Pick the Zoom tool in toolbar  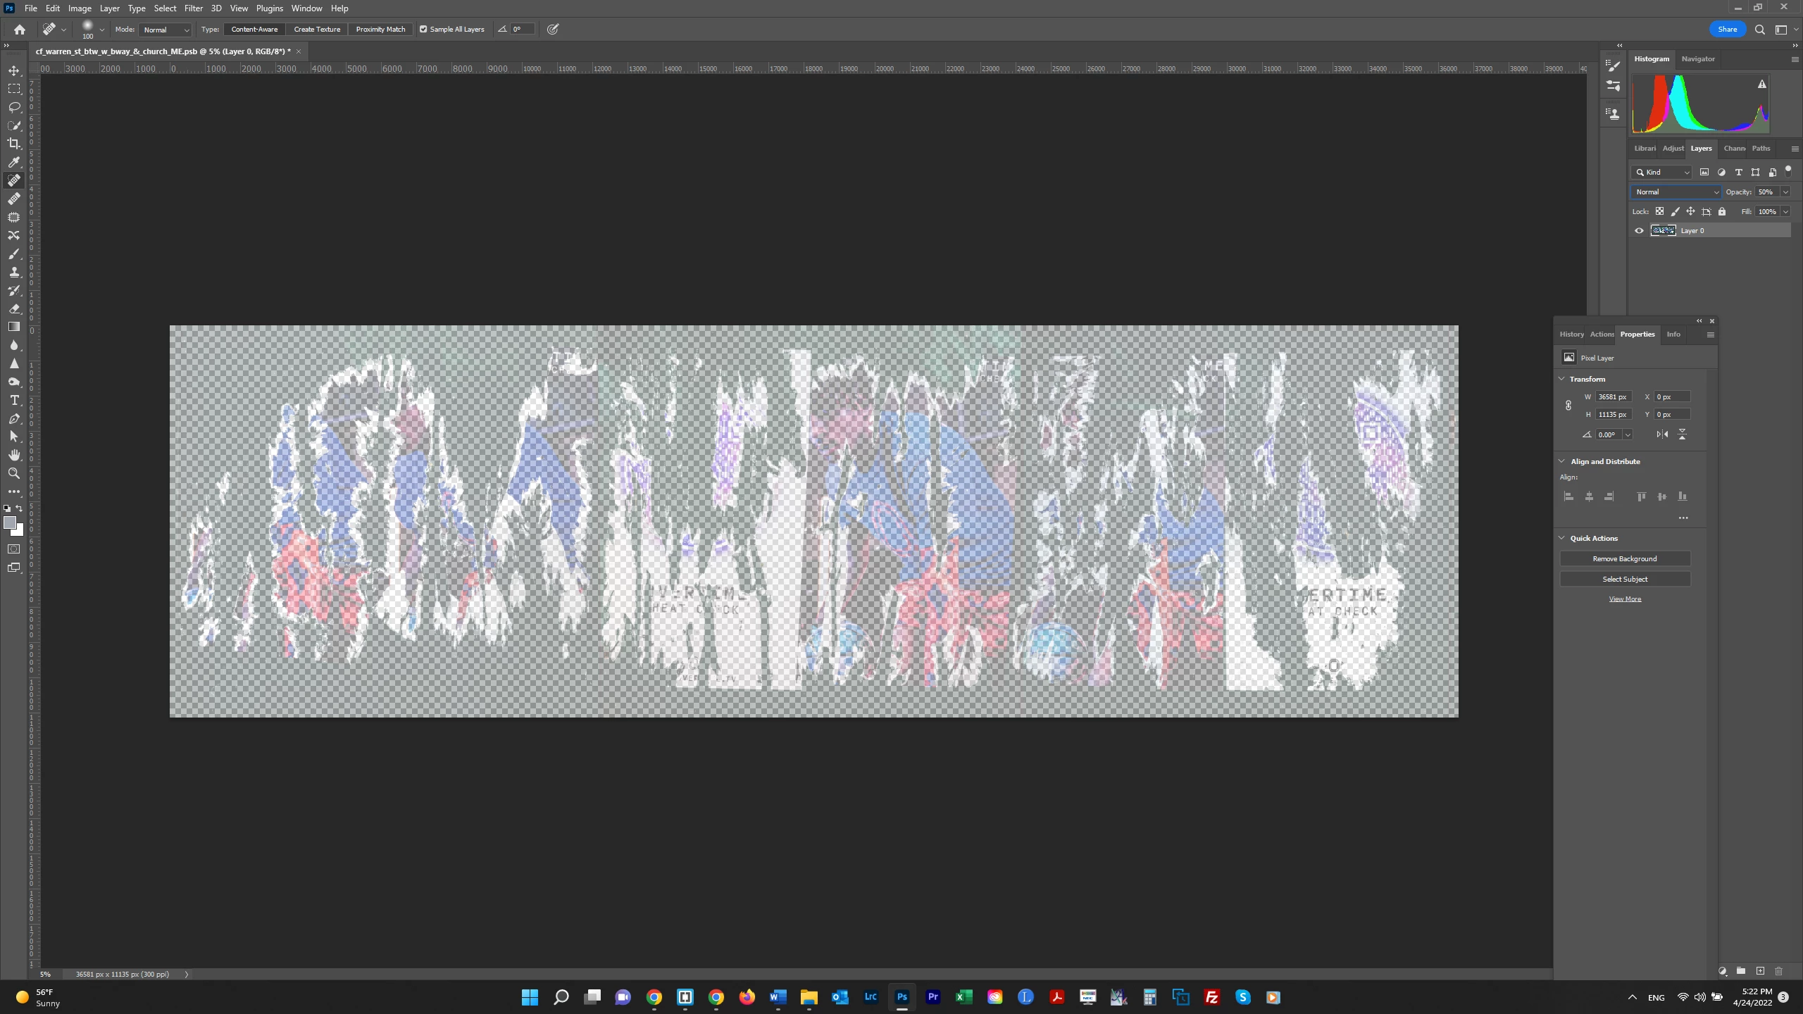pyautogui.click(x=14, y=473)
